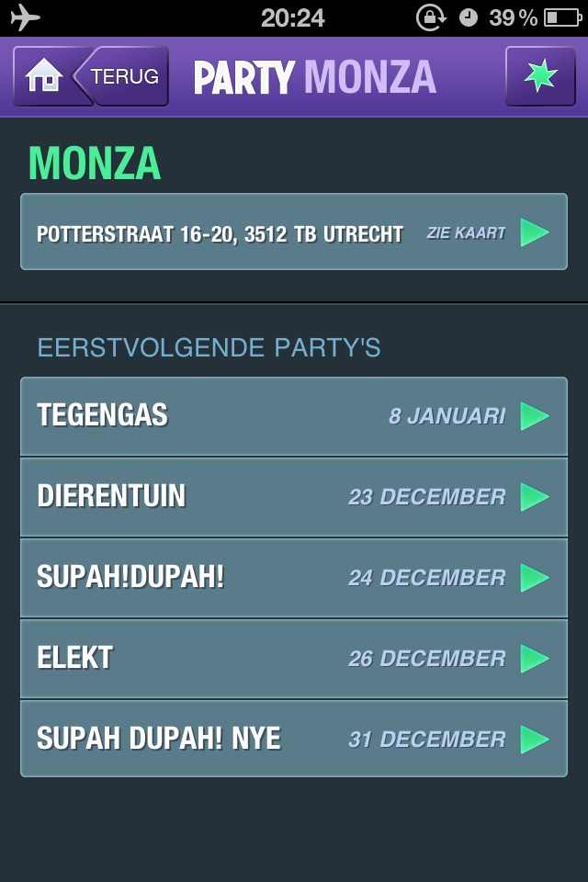Click the green arrow next to 8 JANUARI
The width and height of the screenshot is (588, 882).
tap(535, 416)
